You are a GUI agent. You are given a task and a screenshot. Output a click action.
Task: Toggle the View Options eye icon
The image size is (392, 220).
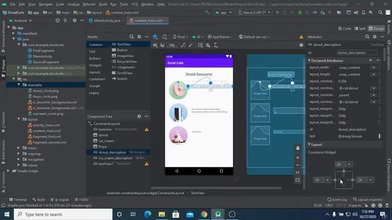click(x=155, y=45)
